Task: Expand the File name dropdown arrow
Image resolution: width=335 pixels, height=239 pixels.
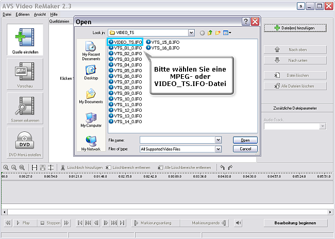Action: click(x=218, y=140)
